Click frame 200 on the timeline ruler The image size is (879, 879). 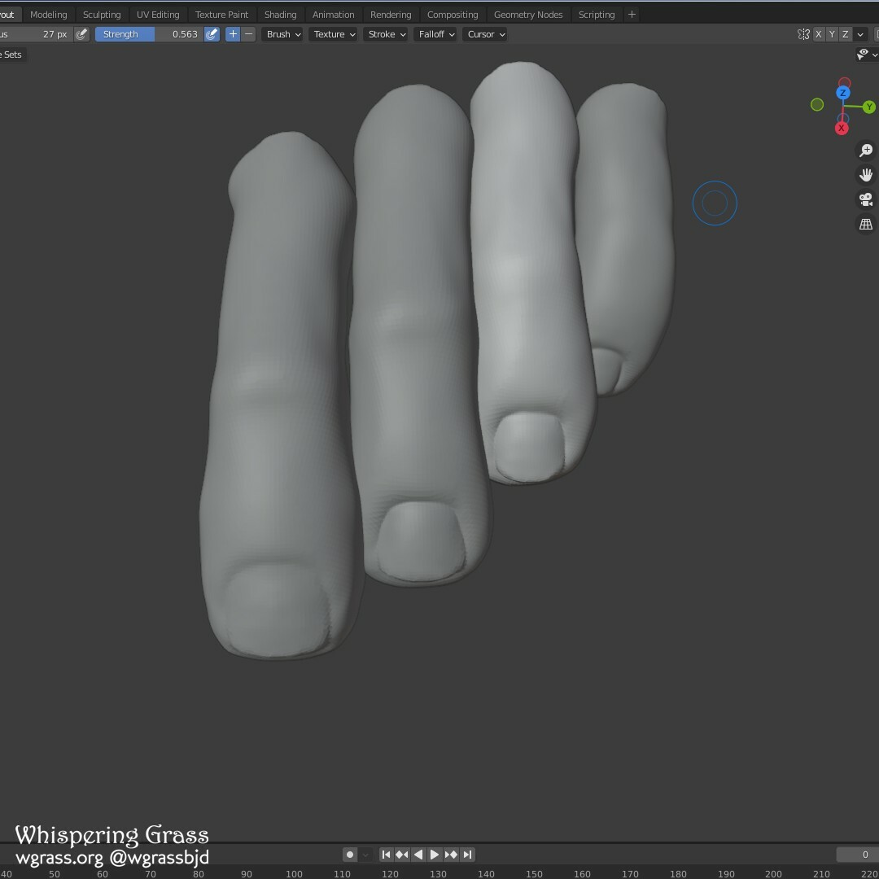coord(774,874)
